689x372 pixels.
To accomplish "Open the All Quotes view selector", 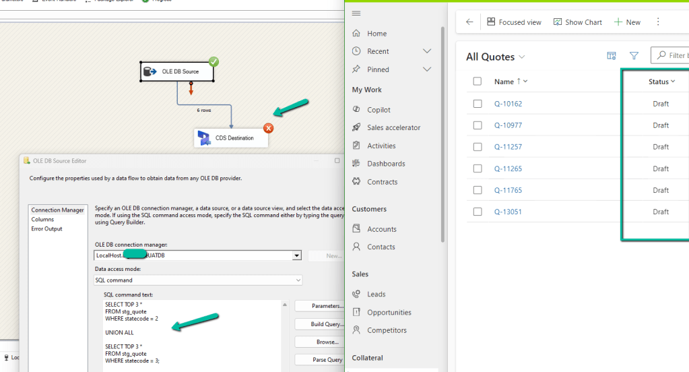I will pos(496,57).
